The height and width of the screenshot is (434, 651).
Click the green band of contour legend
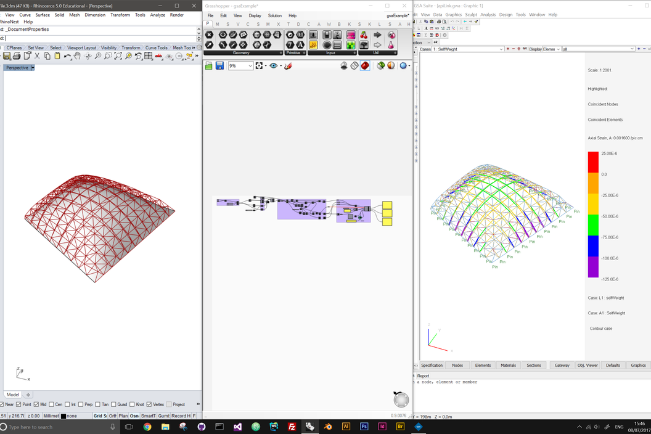pos(593,225)
